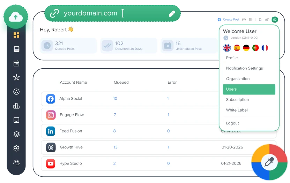Open the calendar icon in sidebar
Image resolution: width=290 pixels, height=183 pixels.
coord(16,63)
